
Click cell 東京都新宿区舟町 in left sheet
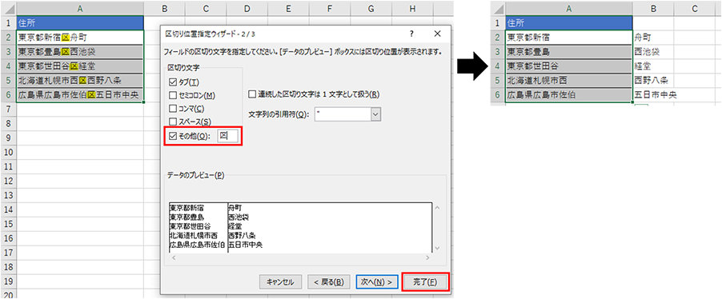point(80,37)
